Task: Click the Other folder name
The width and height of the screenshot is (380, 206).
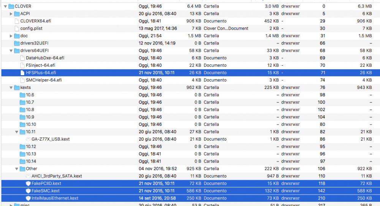Action: 32,169
